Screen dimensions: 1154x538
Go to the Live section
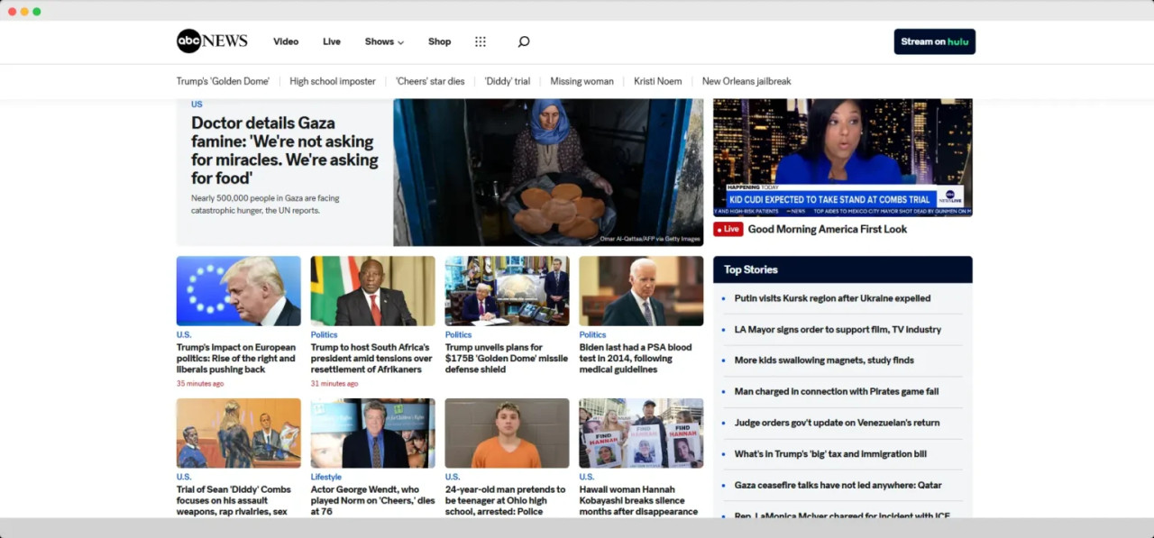[x=332, y=41]
